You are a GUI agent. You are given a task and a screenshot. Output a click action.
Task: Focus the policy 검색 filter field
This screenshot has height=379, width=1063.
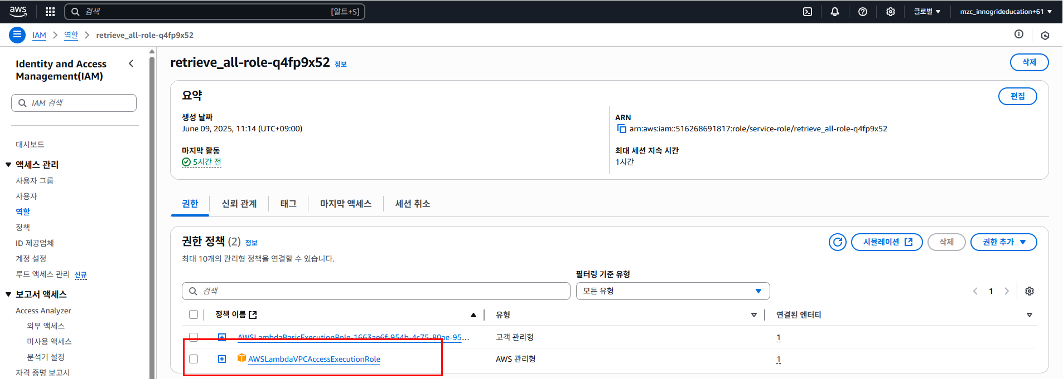pyautogui.click(x=376, y=291)
